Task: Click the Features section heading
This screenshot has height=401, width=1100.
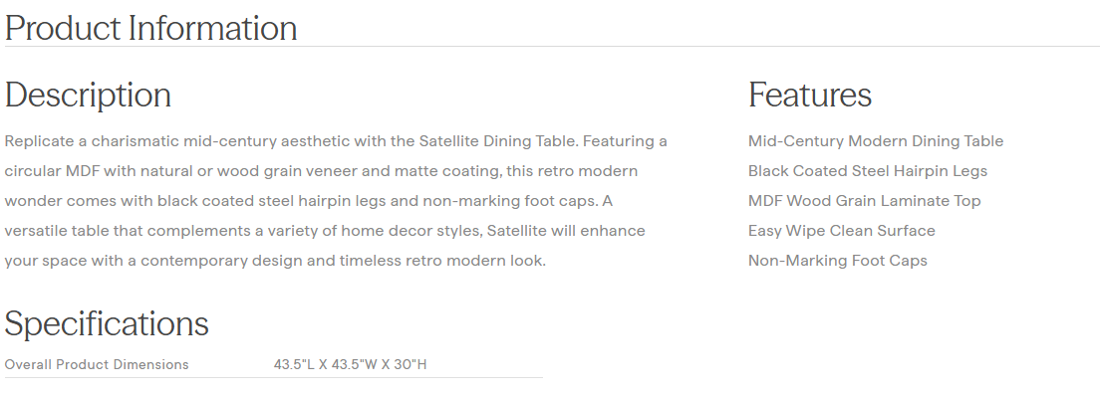Action: [x=809, y=96]
